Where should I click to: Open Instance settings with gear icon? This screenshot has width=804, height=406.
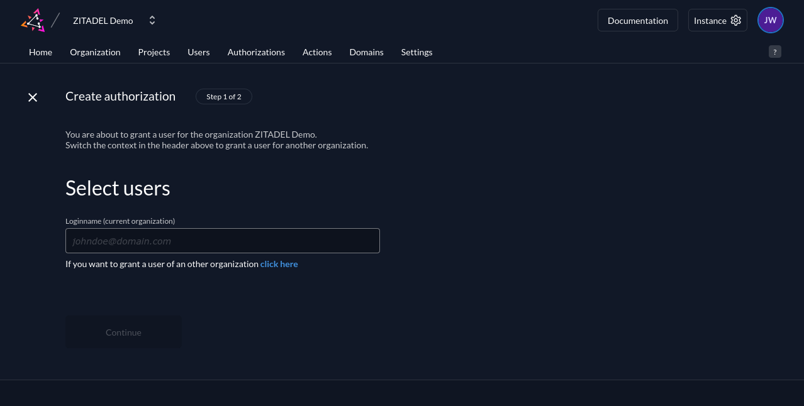click(x=717, y=21)
